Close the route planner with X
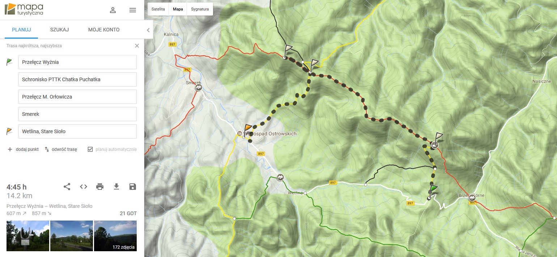Image resolution: width=557 pixels, height=257 pixels. [x=137, y=46]
